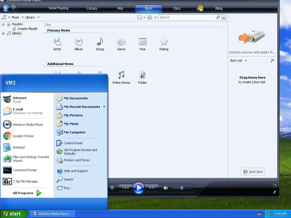Click the volume slider handle
This screenshot has height=218, width=291.
click(182, 188)
